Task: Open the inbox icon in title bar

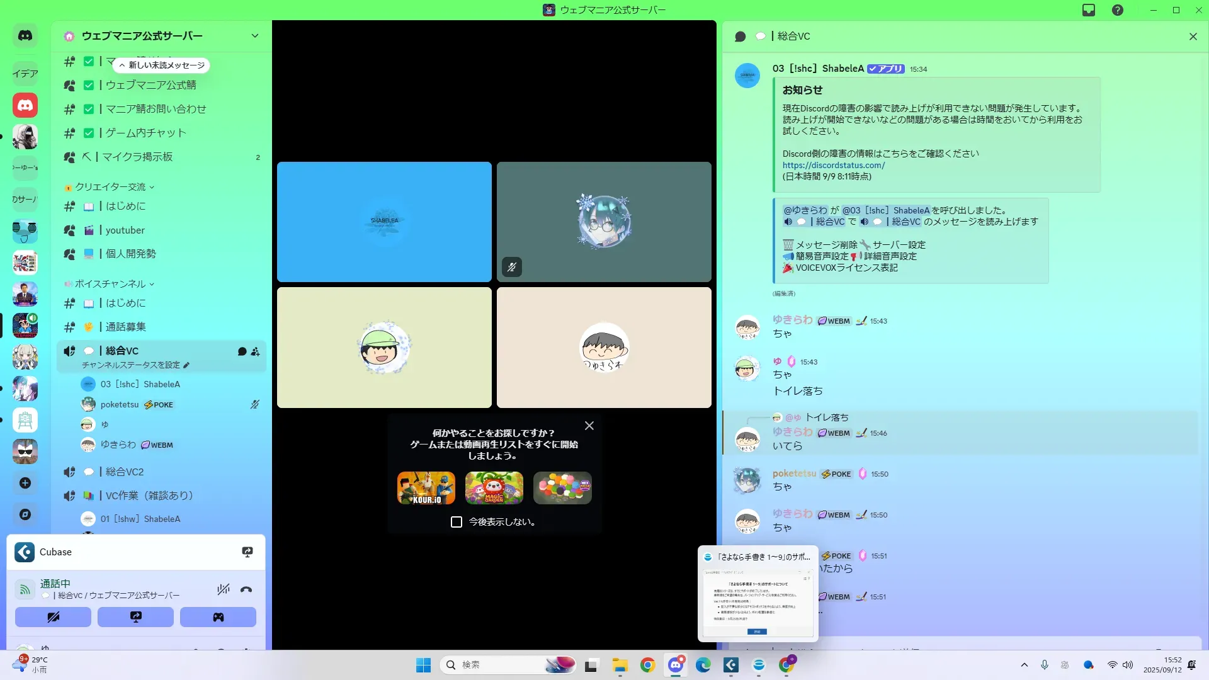Action: point(1089,10)
